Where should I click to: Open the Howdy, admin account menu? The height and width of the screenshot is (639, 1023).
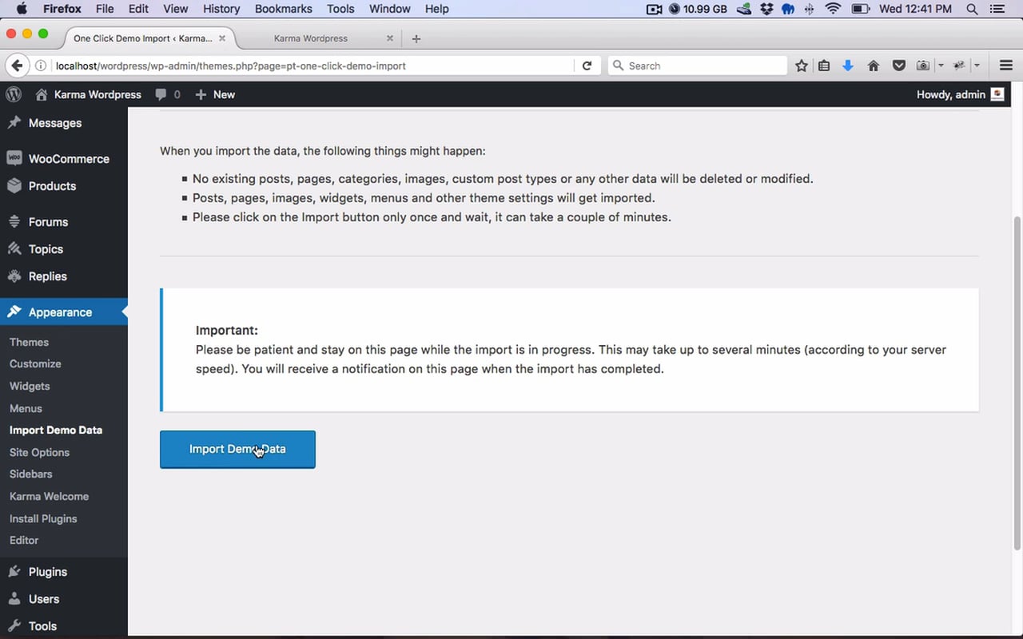[959, 94]
